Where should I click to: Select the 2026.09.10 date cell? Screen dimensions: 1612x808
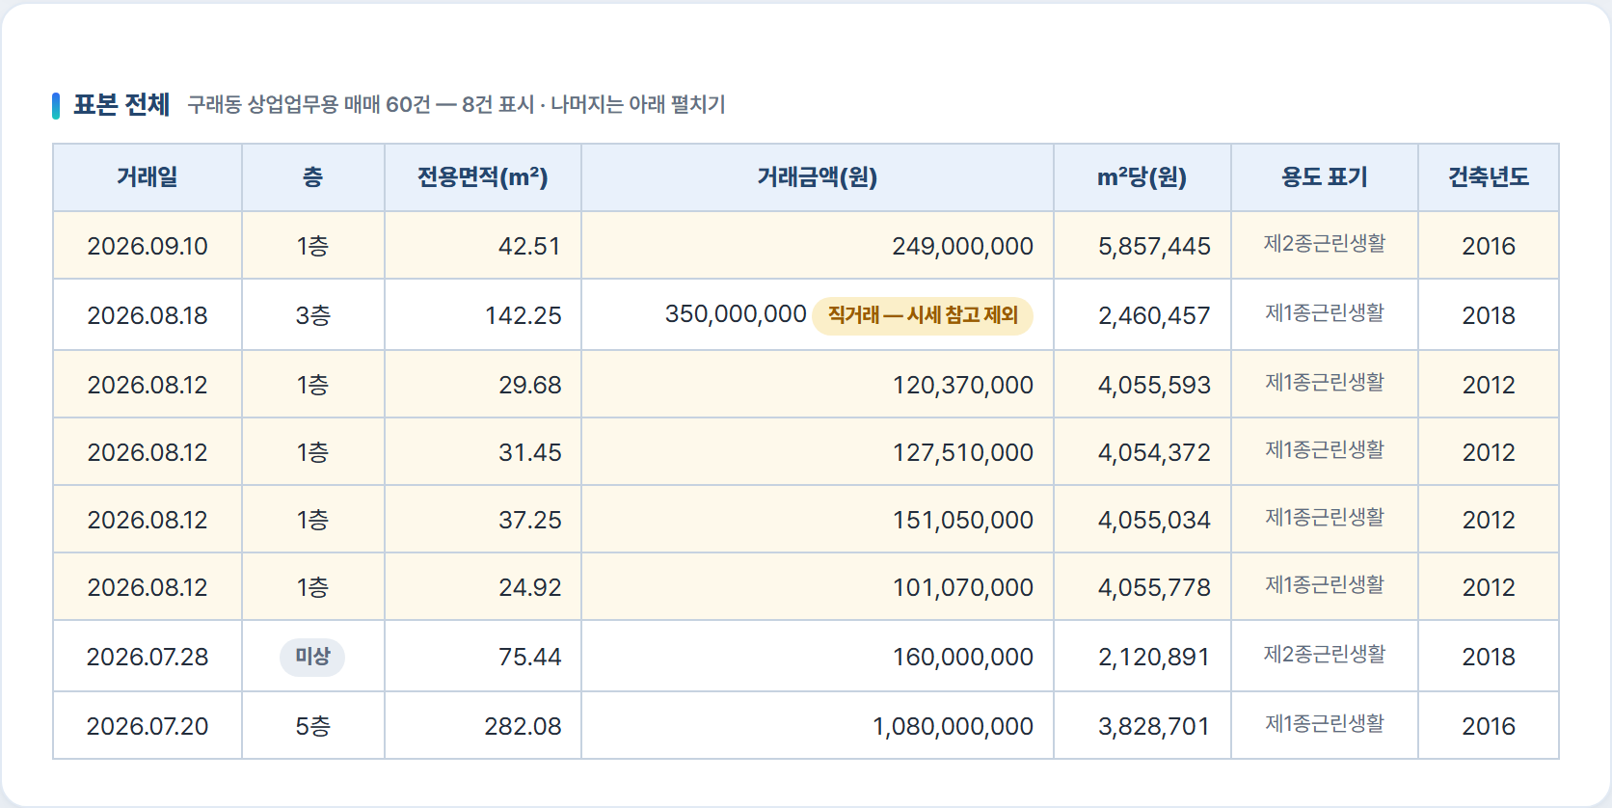[x=148, y=246]
